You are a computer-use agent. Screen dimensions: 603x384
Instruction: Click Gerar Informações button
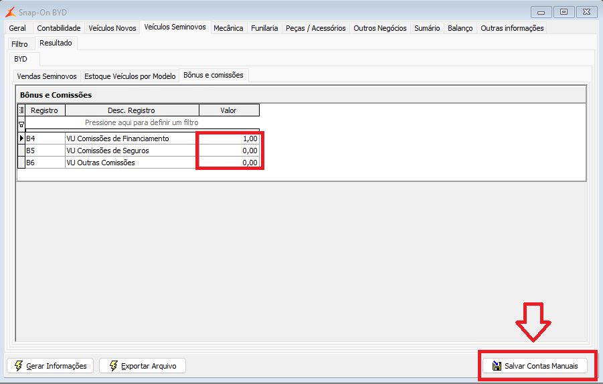(50, 365)
